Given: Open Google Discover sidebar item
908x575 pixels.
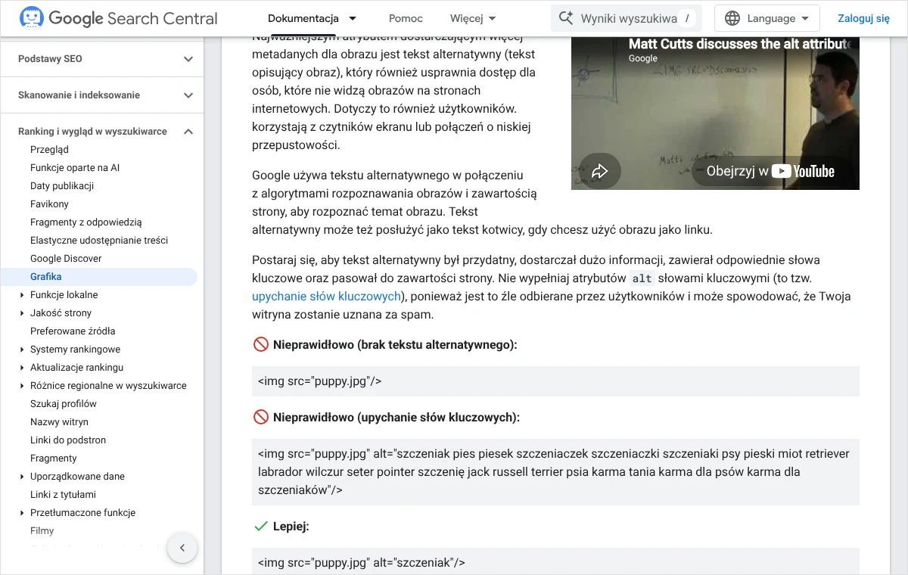Looking at the screenshot, I should [66, 259].
